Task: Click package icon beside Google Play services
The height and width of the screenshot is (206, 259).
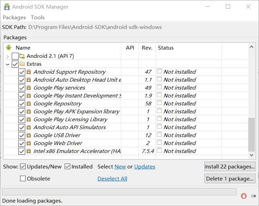Action: (29, 88)
